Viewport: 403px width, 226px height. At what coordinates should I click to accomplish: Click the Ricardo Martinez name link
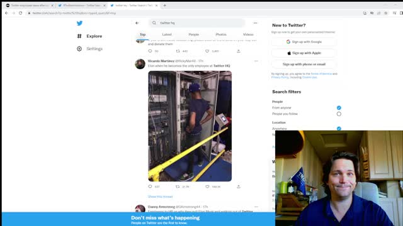161,61
